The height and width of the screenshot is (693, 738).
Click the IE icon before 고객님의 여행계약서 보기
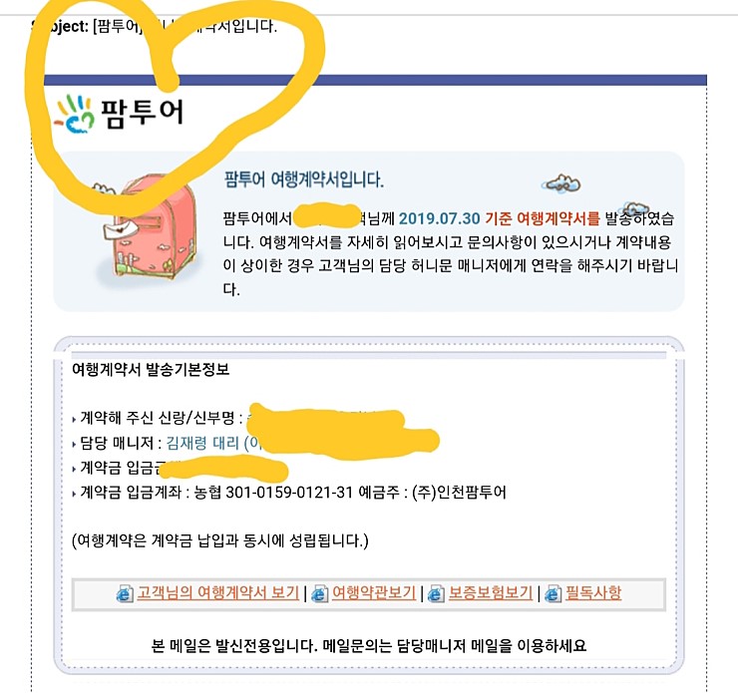pyautogui.click(x=125, y=593)
